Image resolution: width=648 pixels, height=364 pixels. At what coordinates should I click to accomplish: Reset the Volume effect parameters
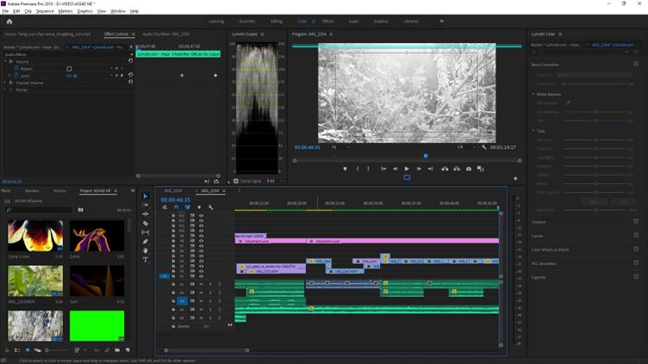(131, 60)
